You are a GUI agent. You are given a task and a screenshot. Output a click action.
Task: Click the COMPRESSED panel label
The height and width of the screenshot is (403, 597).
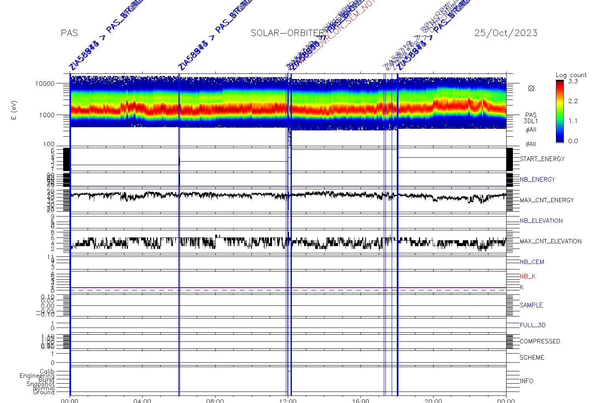point(540,341)
